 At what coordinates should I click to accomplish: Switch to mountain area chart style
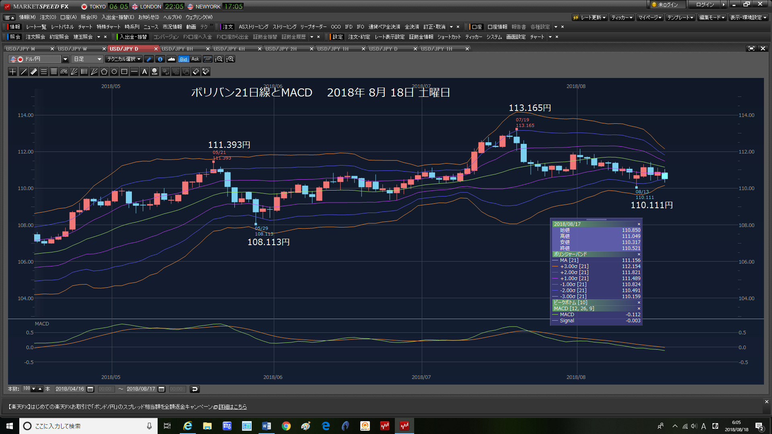(x=171, y=59)
